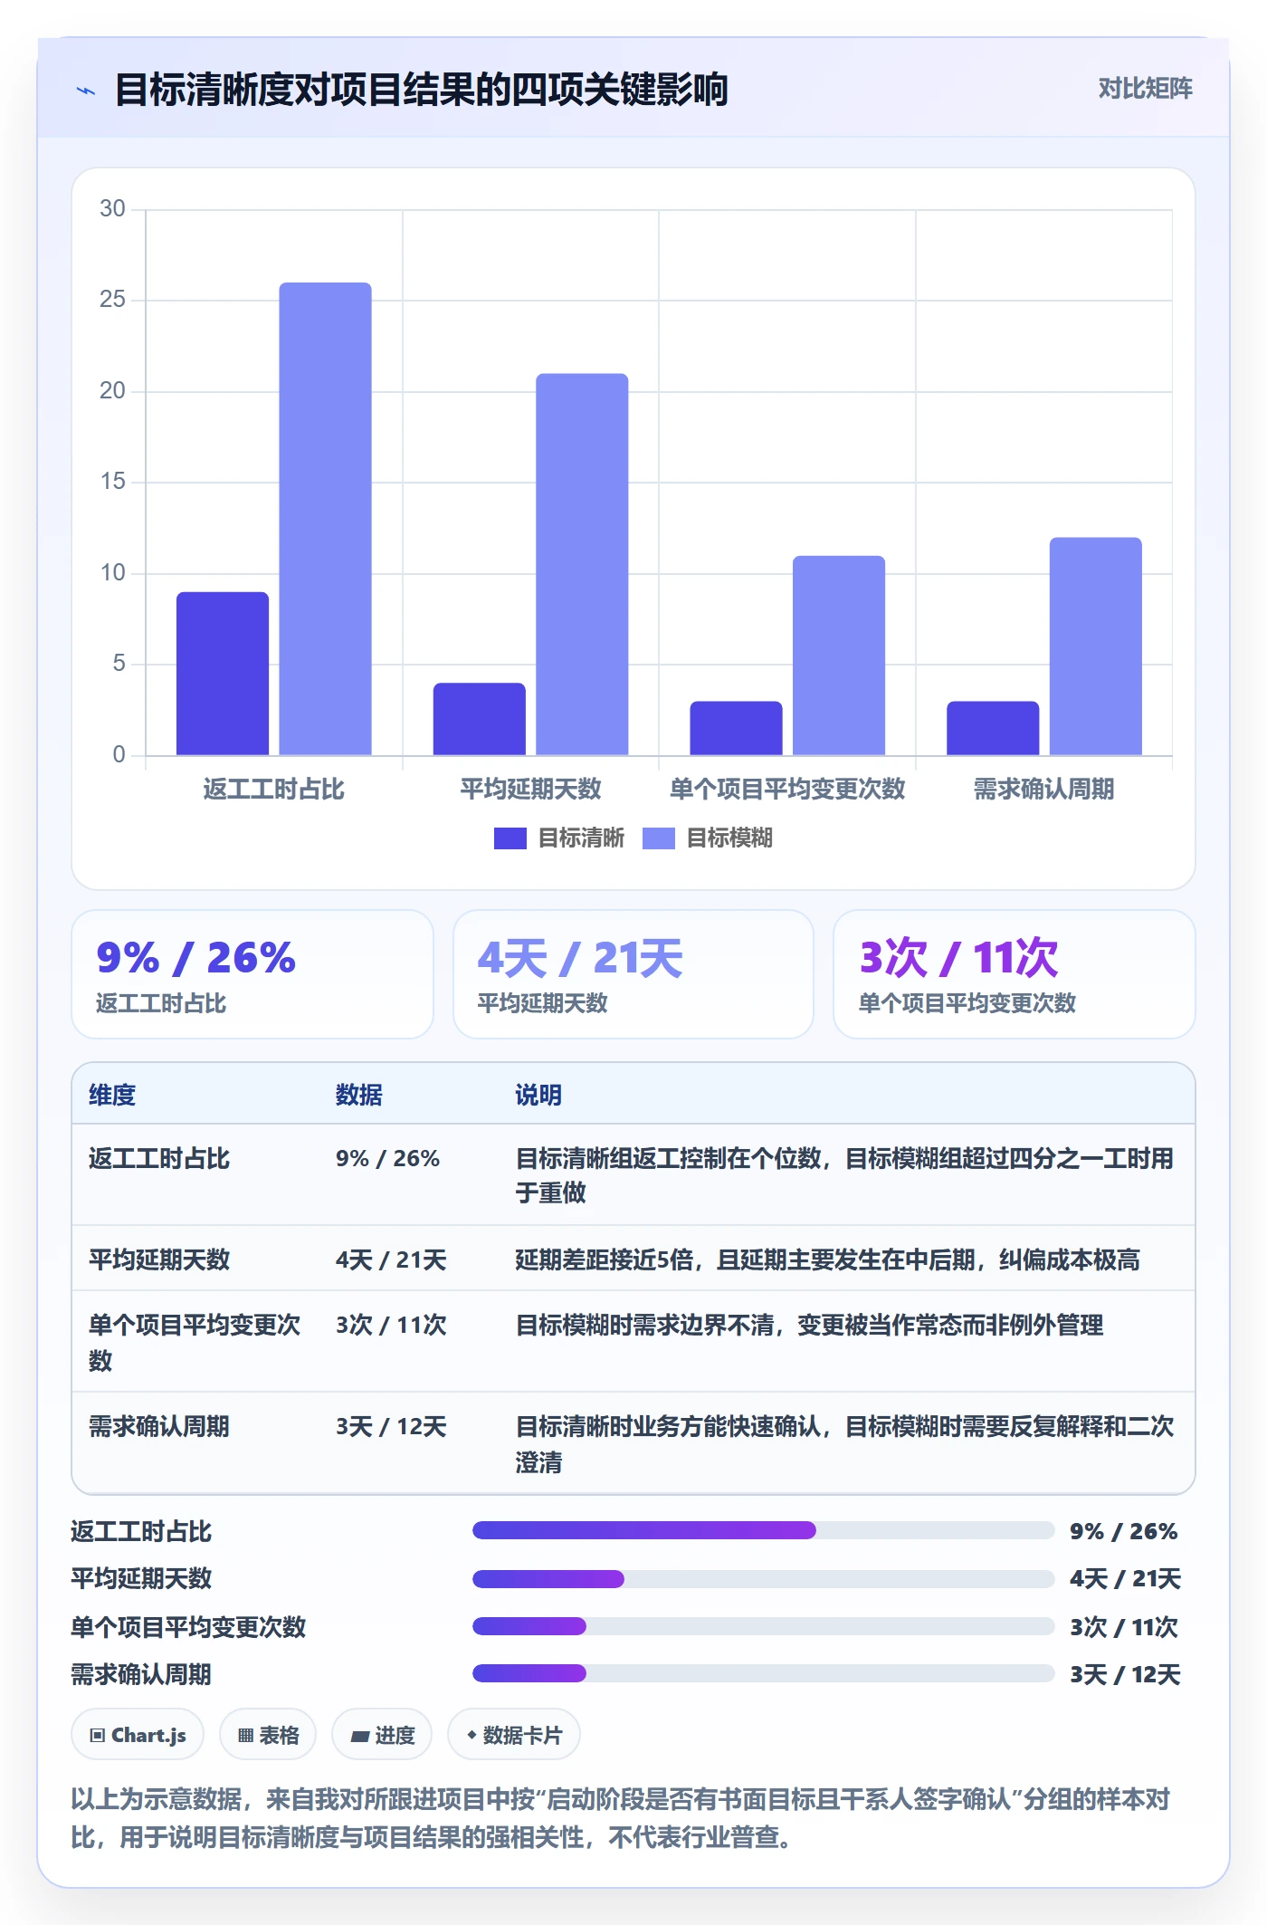Click the 4天 / 21天 stat card

click(633, 974)
